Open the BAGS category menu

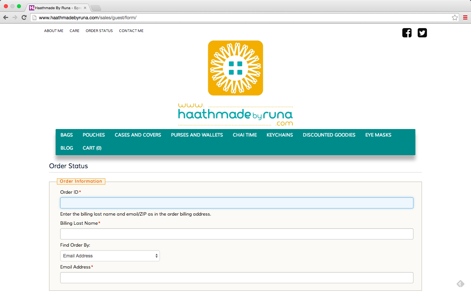(x=67, y=135)
